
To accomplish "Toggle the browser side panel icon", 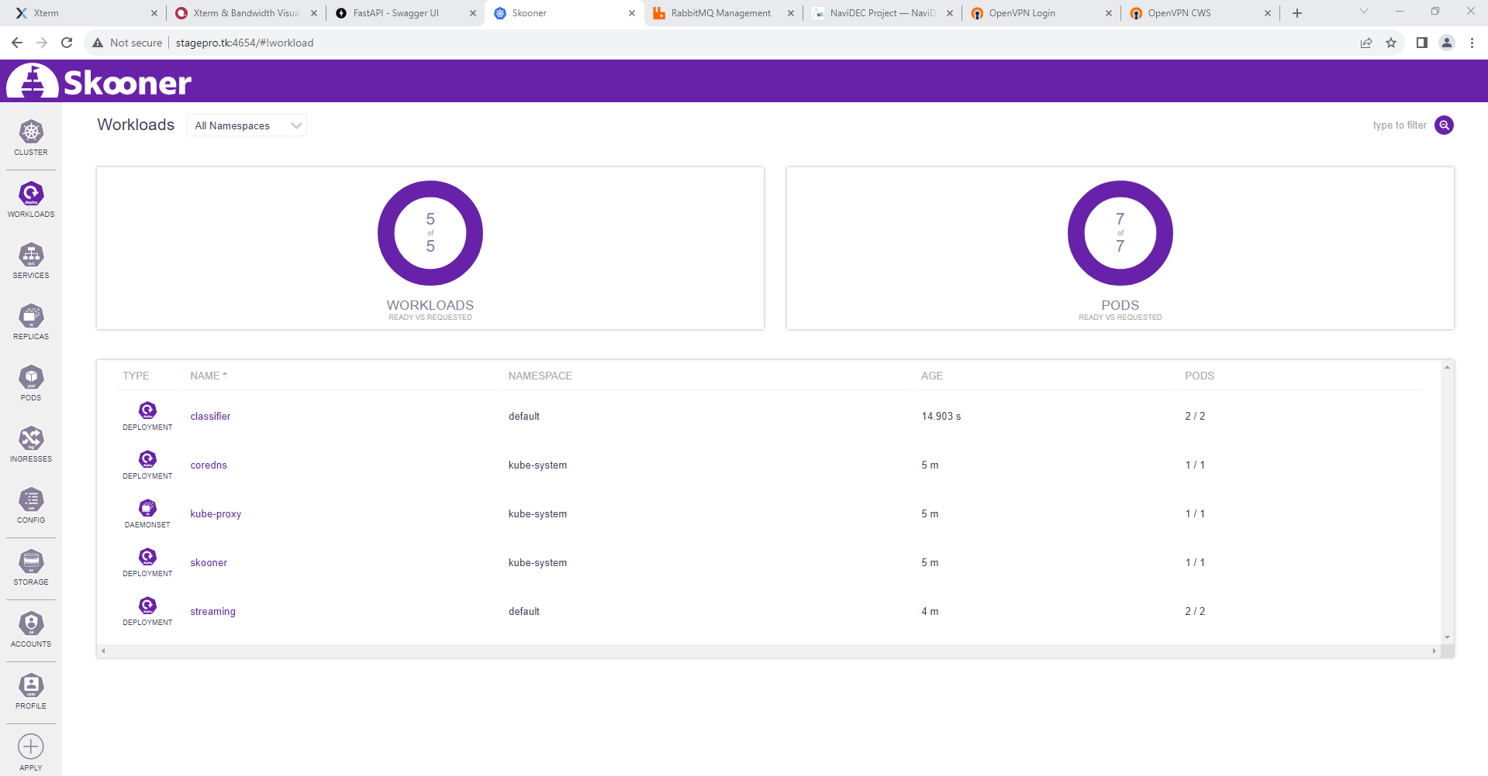I will pyautogui.click(x=1422, y=43).
